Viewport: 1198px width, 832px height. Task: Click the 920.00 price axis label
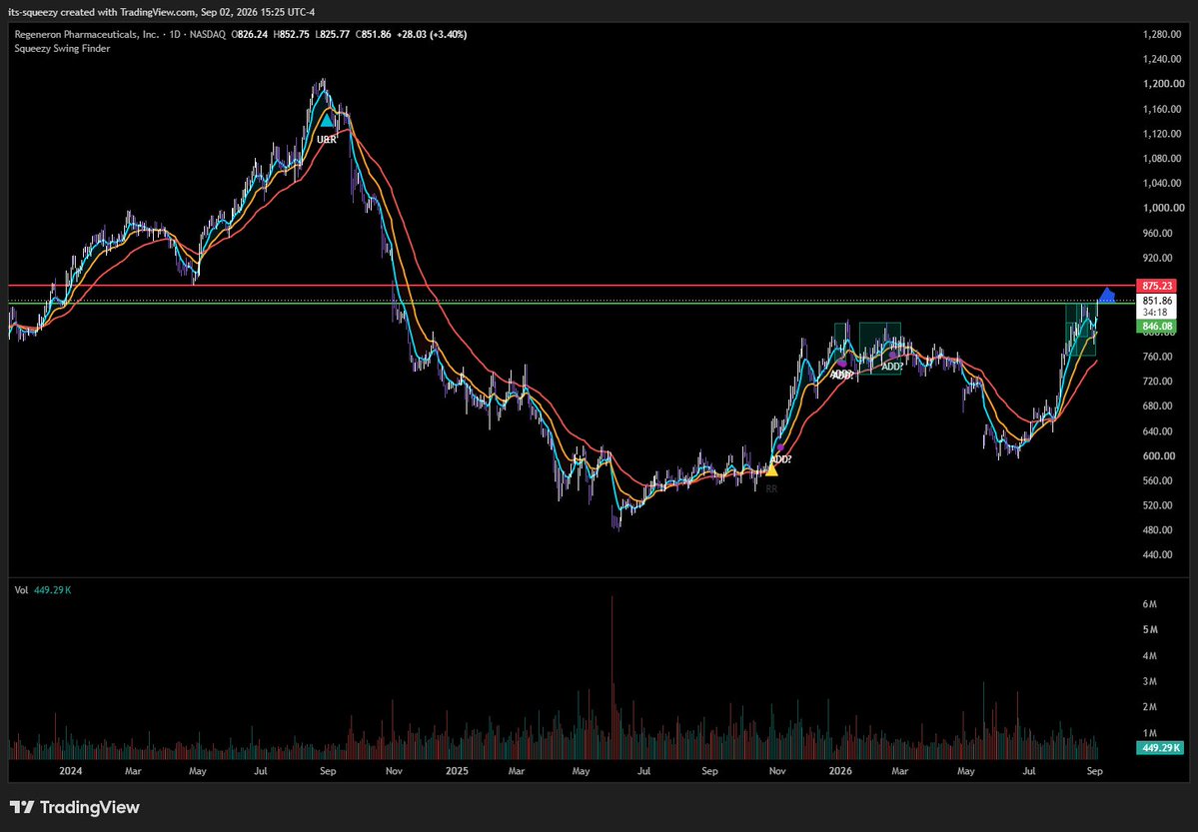1158,258
